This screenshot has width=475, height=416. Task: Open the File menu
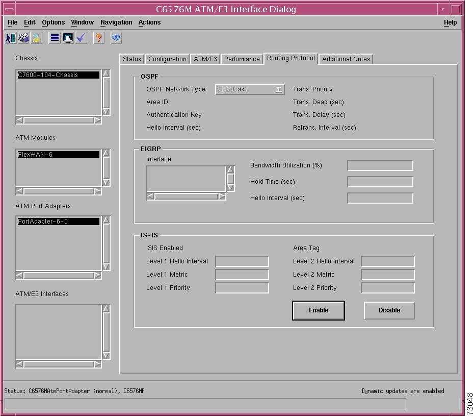coord(12,22)
